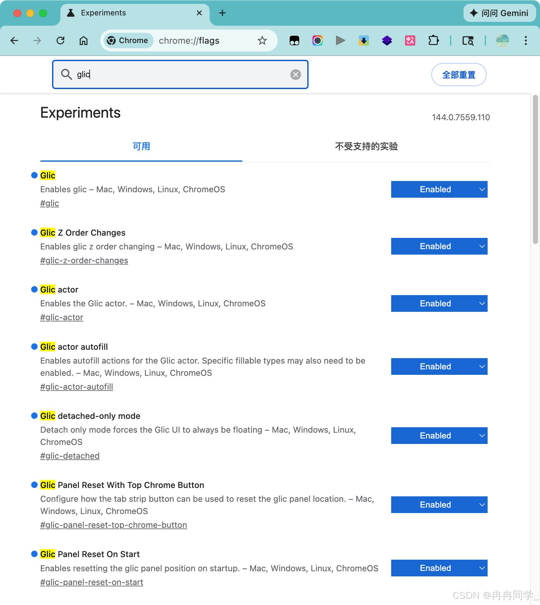Open the profile avatar menu

pyautogui.click(x=503, y=41)
